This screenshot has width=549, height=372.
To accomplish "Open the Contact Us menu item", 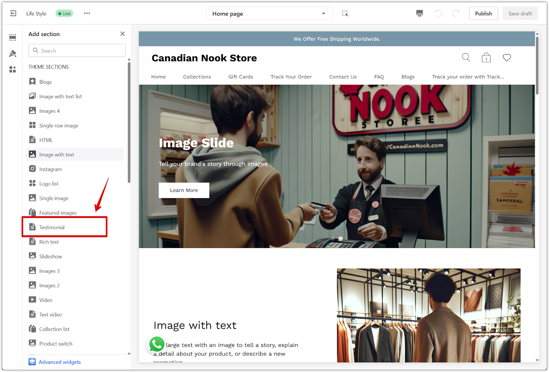I will pyautogui.click(x=343, y=77).
